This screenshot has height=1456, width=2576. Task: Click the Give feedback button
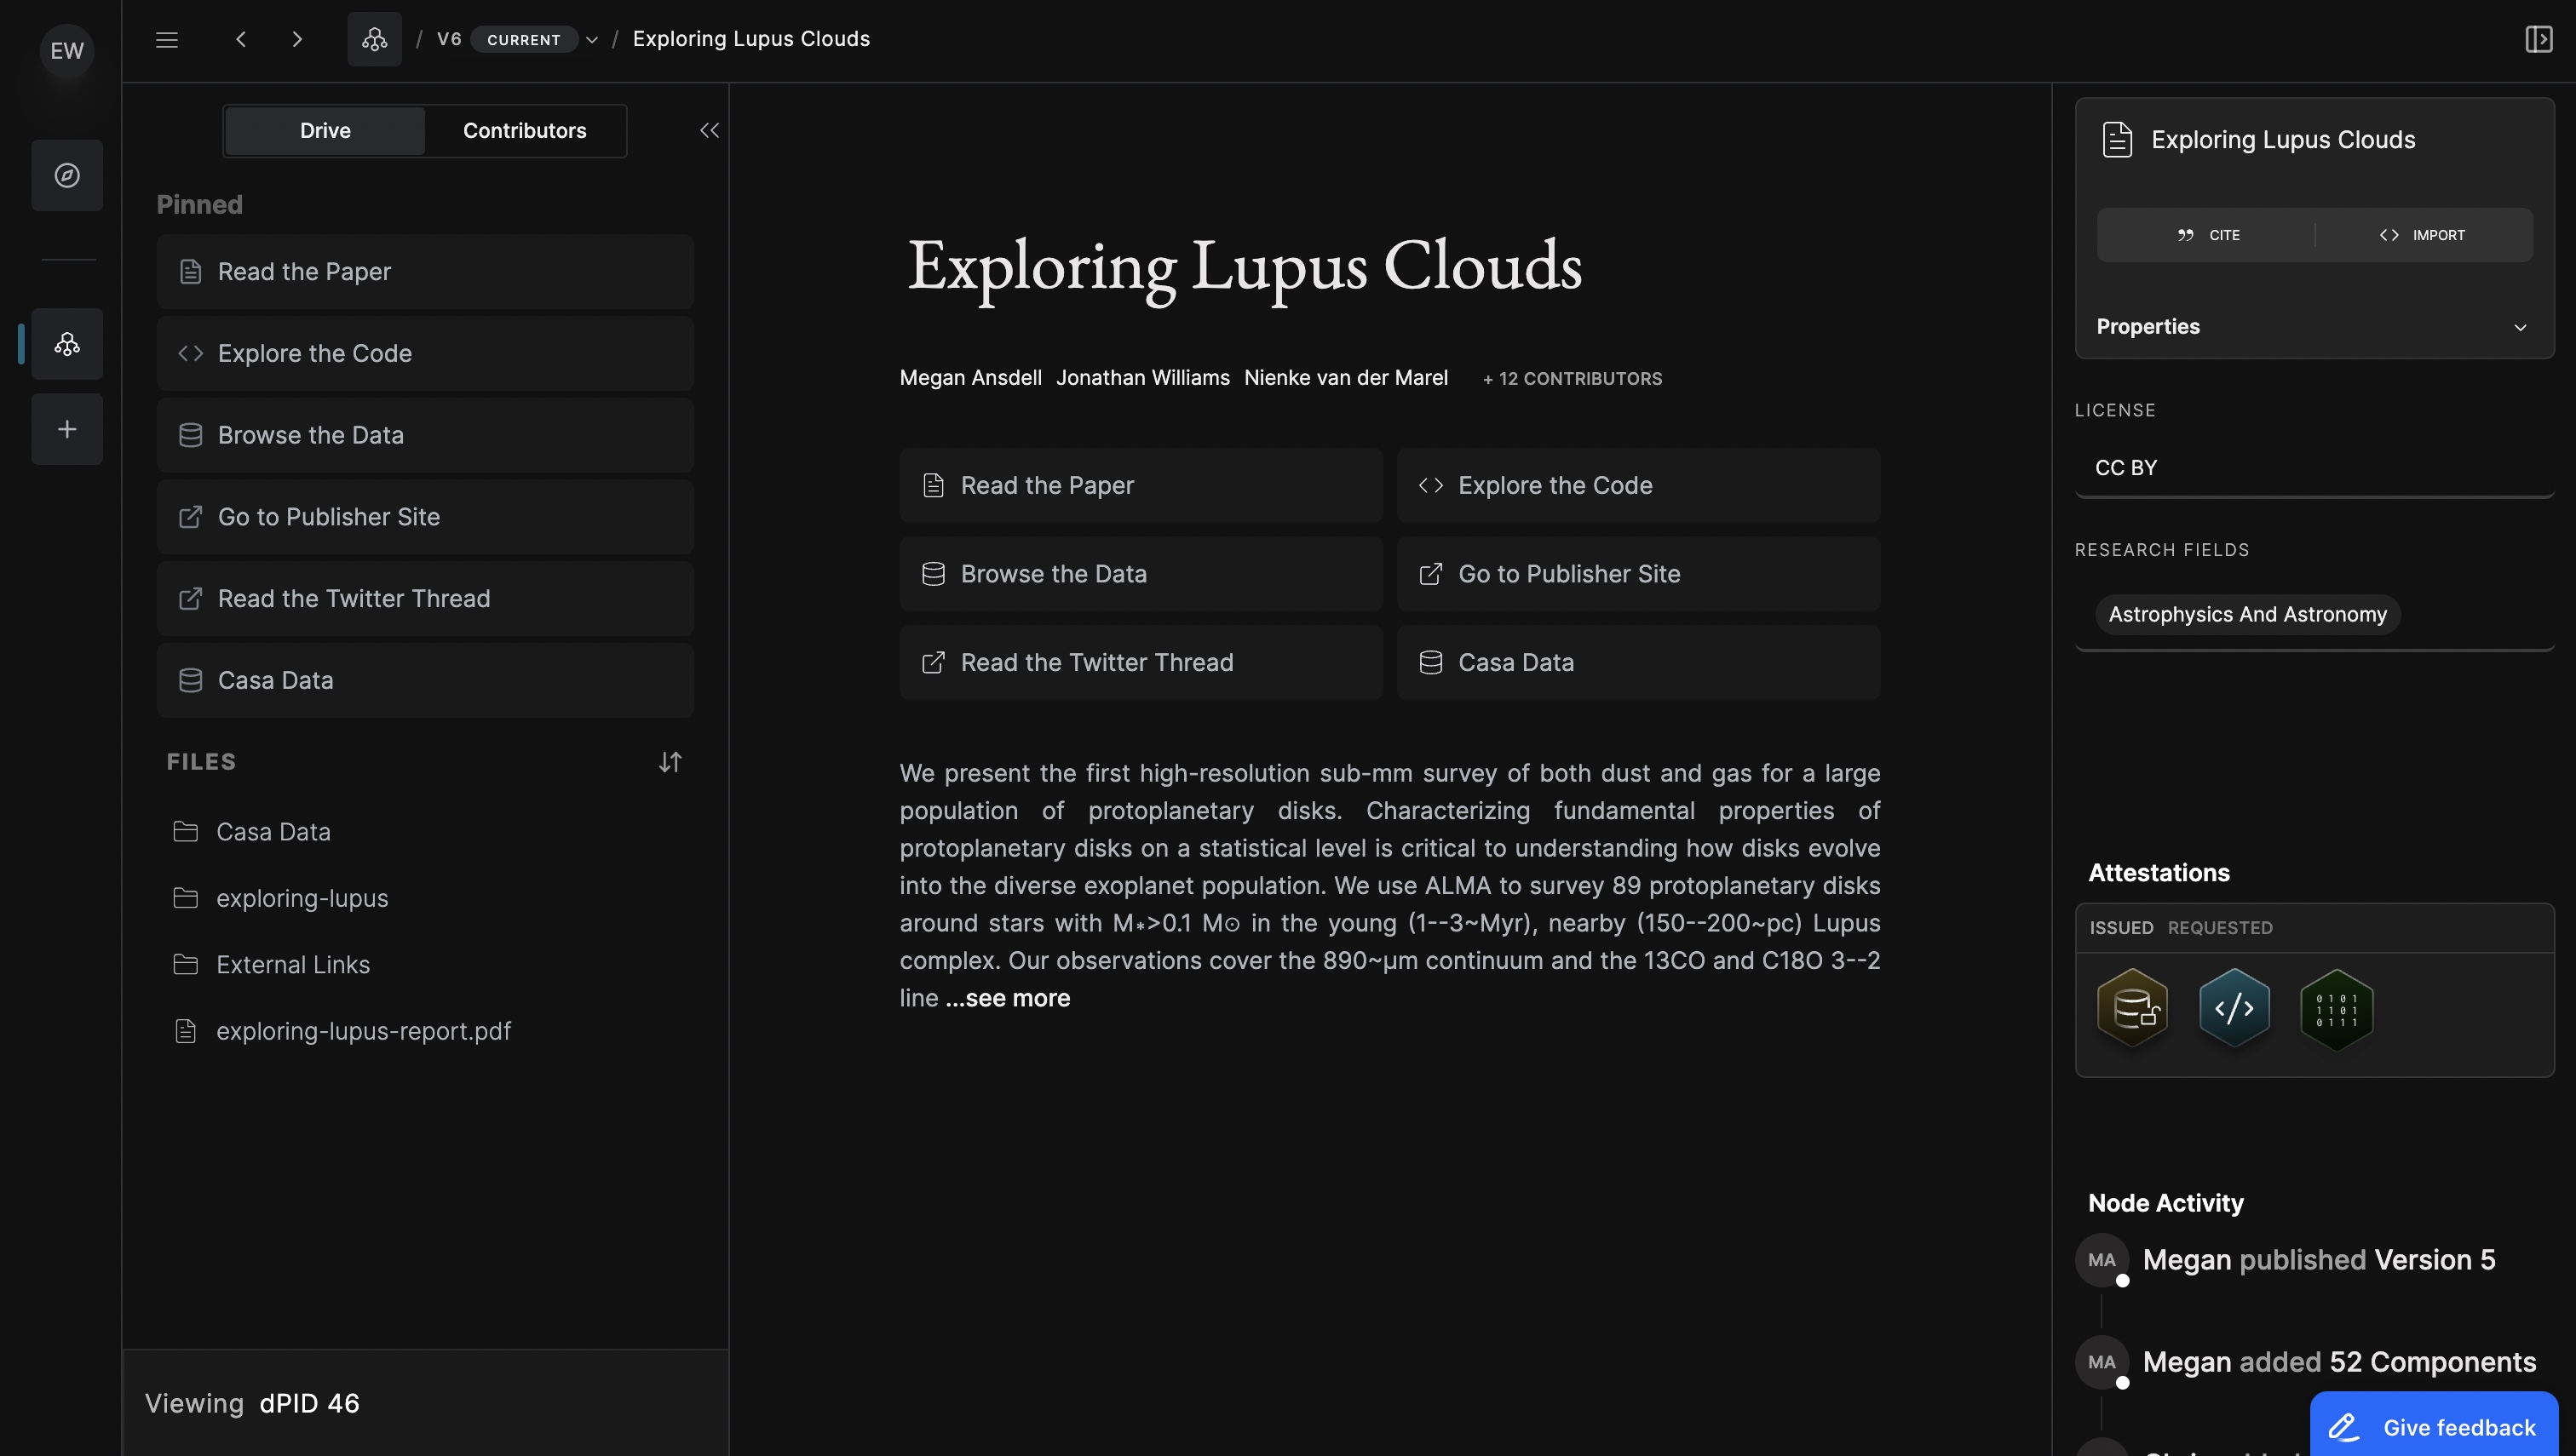[2433, 1427]
